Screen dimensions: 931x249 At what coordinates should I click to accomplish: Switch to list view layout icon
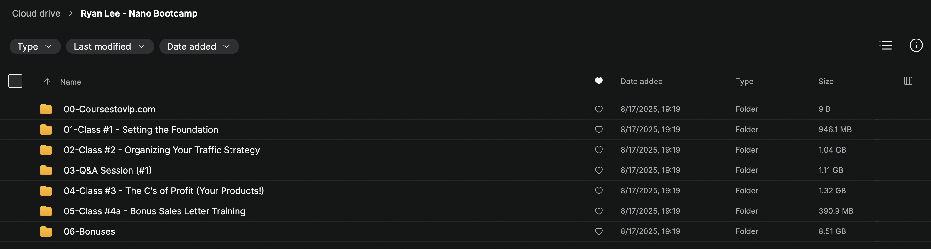pyautogui.click(x=885, y=46)
